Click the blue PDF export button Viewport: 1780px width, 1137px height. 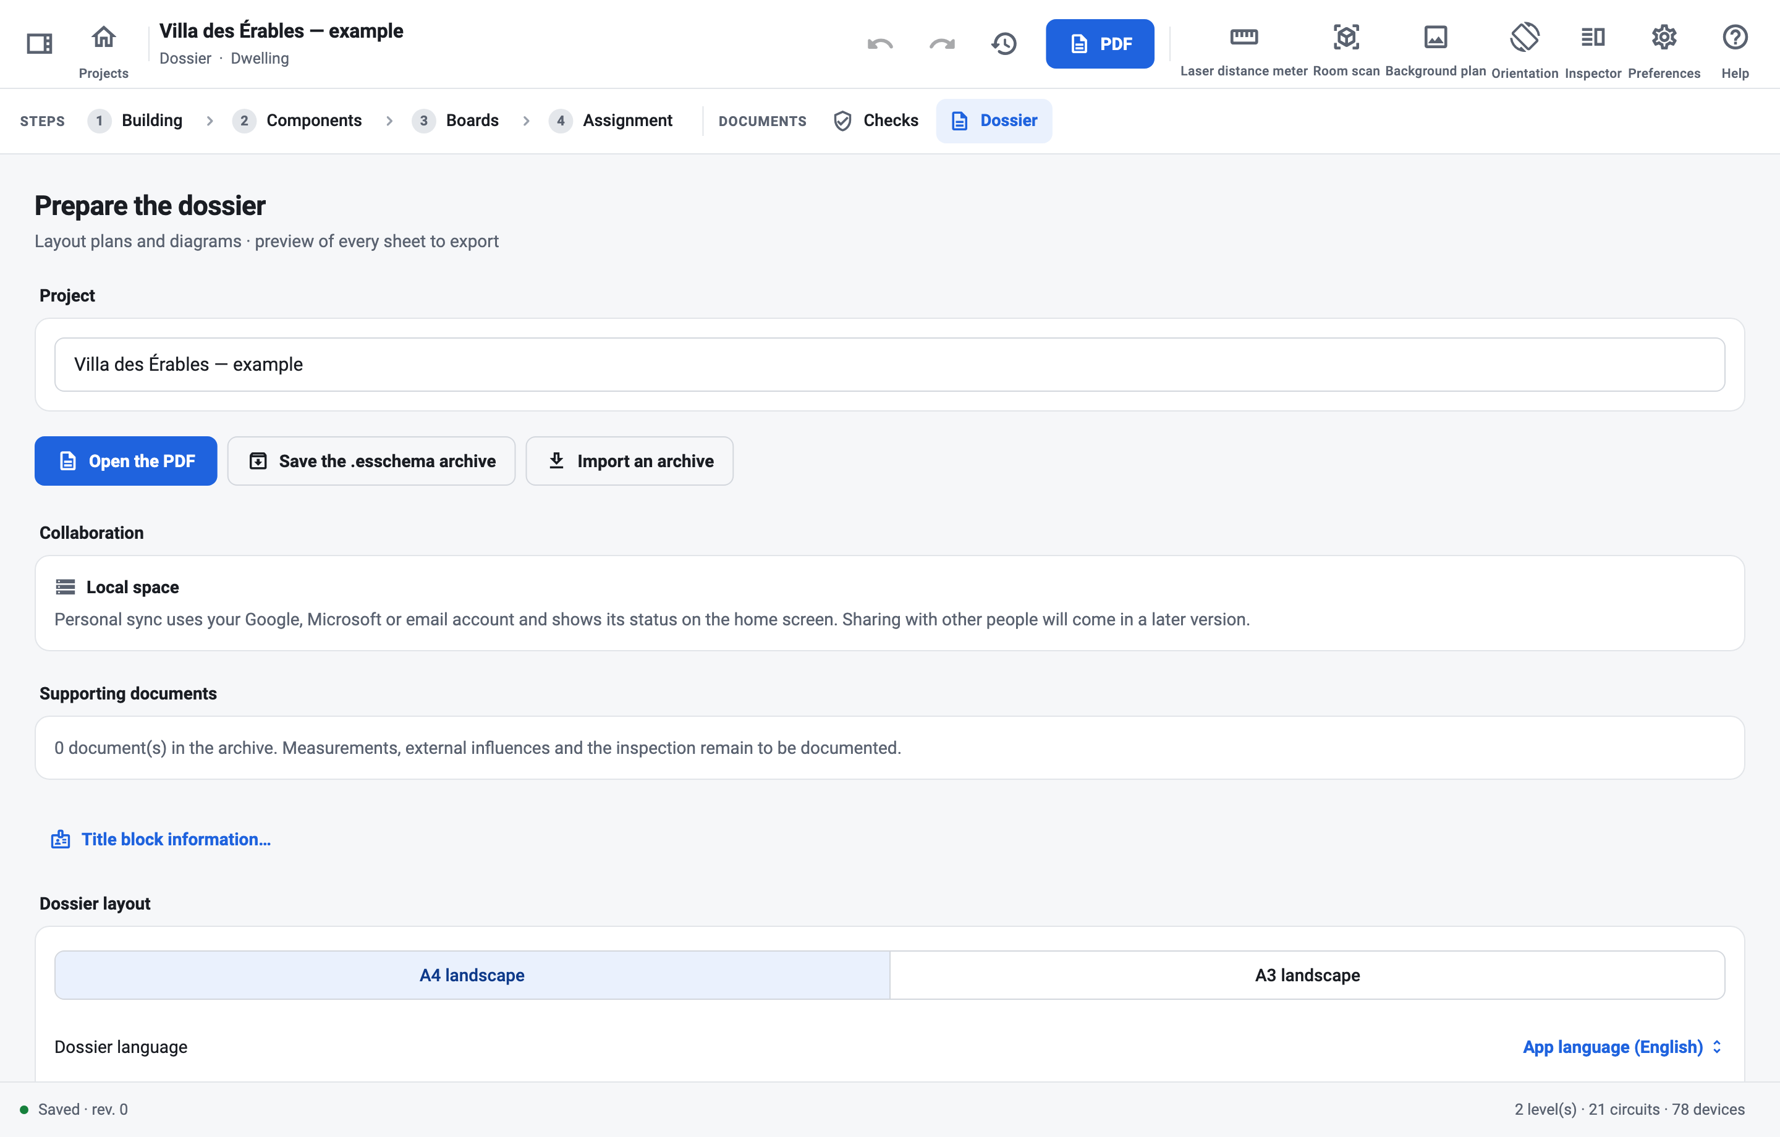pyautogui.click(x=1099, y=44)
